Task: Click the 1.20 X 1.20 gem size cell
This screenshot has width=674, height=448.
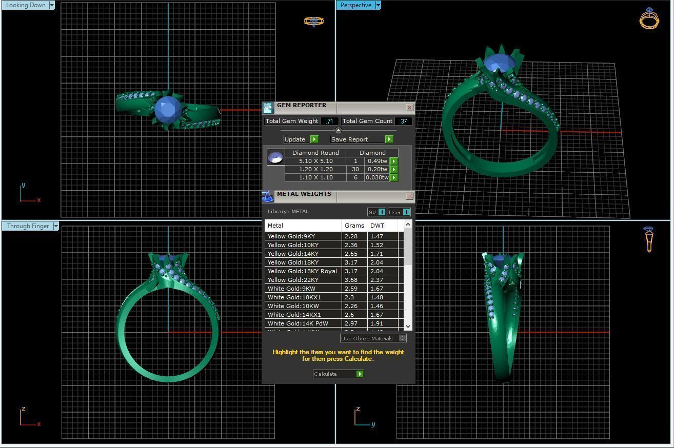Action: coord(315,169)
